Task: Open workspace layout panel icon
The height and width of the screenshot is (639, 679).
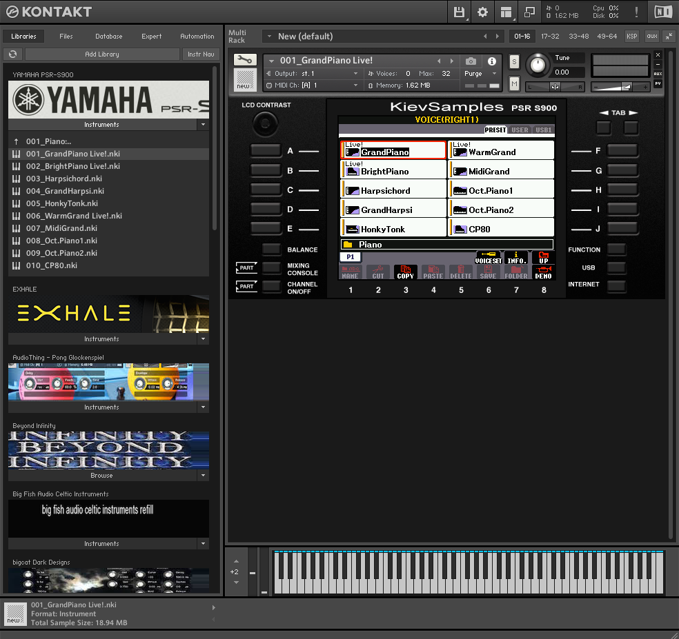Action: [506, 12]
